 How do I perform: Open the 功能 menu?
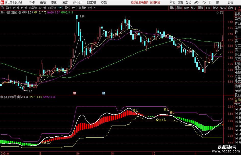pyautogui.click(x=172, y=3)
